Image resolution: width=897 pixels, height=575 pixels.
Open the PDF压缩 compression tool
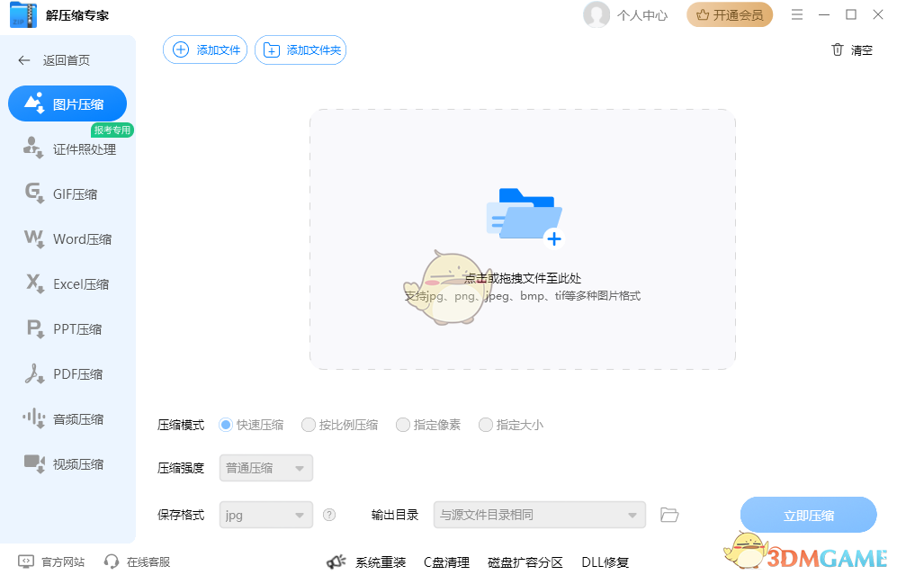coord(67,373)
